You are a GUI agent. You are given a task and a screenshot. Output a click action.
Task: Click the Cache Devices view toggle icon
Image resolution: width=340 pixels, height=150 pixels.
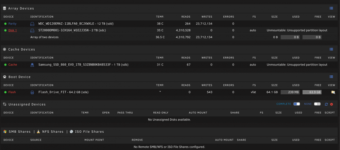pyautogui.click(x=331, y=49)
